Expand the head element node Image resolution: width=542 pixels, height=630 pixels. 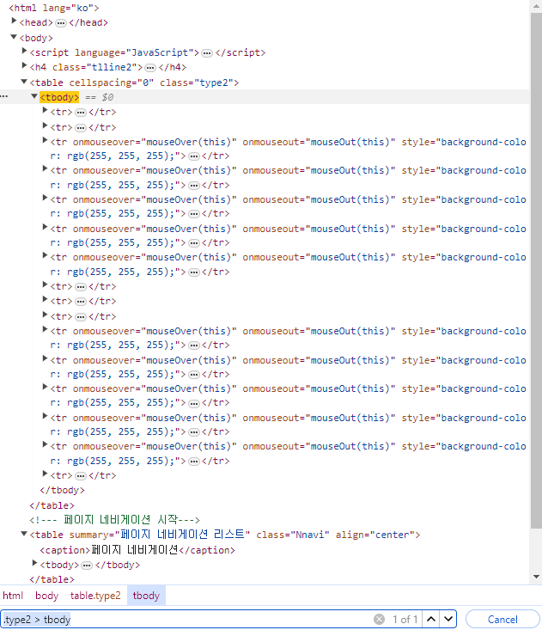point(14,21)
